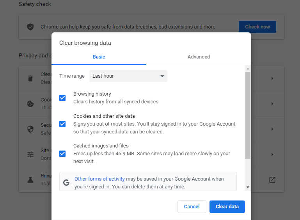
Task: Uncheck Cached images and files checkbox
Action: [x=62, y=153]
